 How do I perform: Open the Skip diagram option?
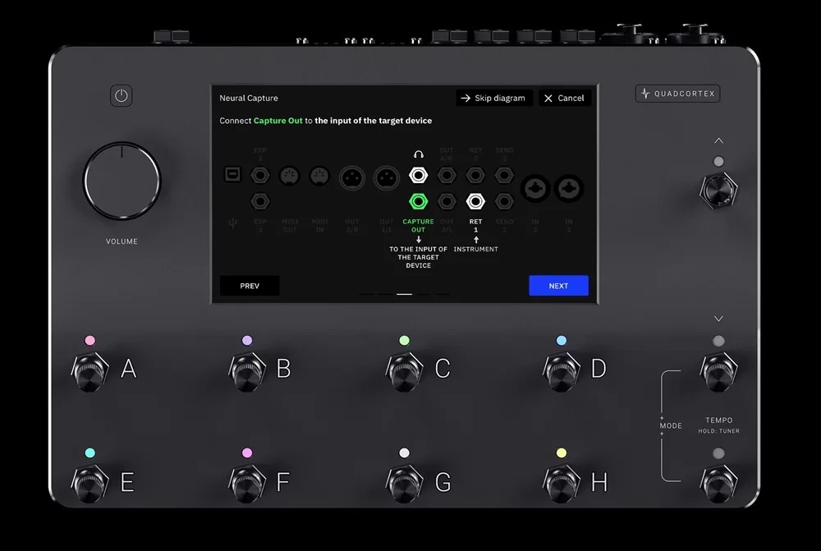493,98
